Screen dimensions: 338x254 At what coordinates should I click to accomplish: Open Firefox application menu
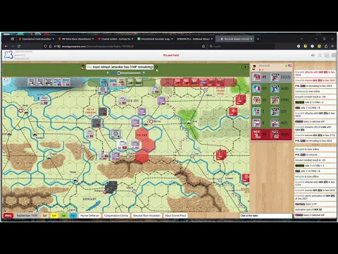[x=332, y=47]
